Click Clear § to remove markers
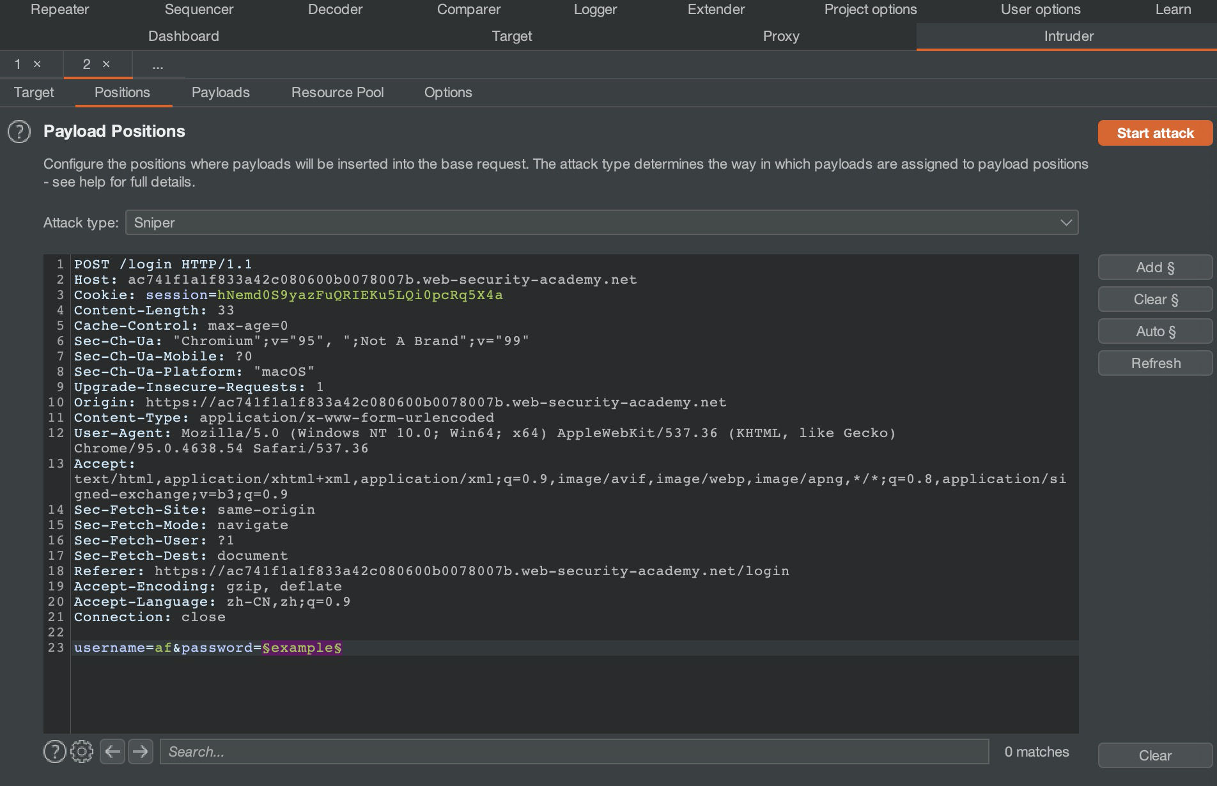The width and height of the screenshot is (1217, 786). tap(1155, 300)
